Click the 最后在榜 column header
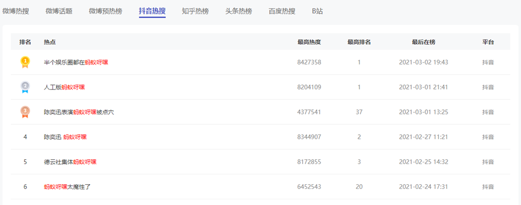The height and width of the screenshot is (205, 521). click(423, 42)
